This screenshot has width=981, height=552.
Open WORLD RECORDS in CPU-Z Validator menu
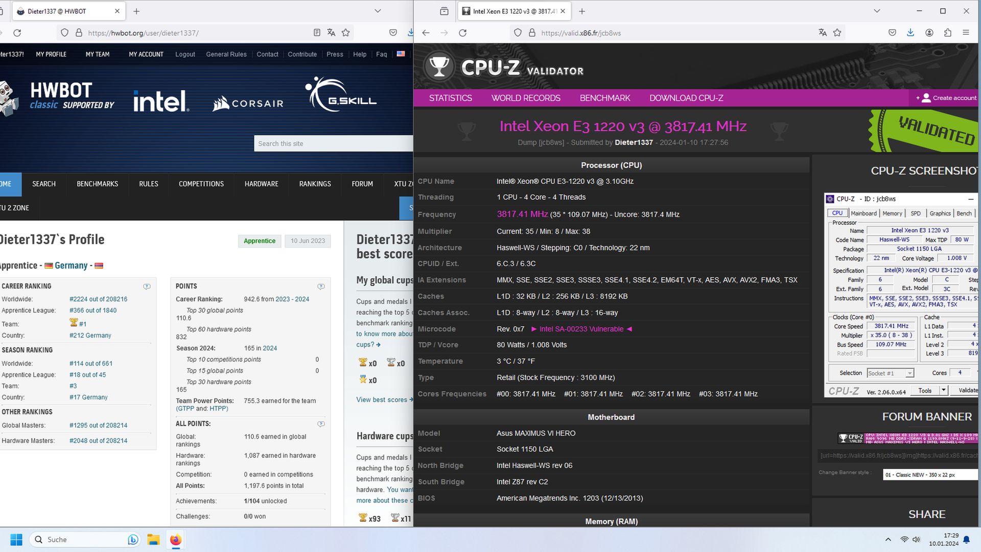[526, 98]
